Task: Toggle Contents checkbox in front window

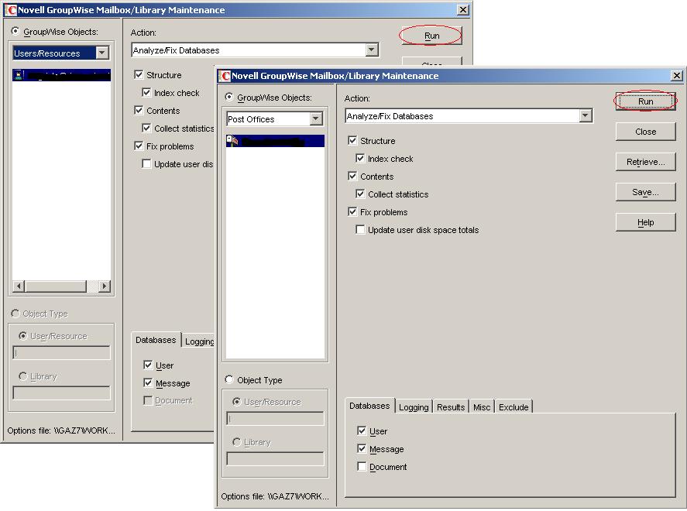Action: (x=352, y=176)
